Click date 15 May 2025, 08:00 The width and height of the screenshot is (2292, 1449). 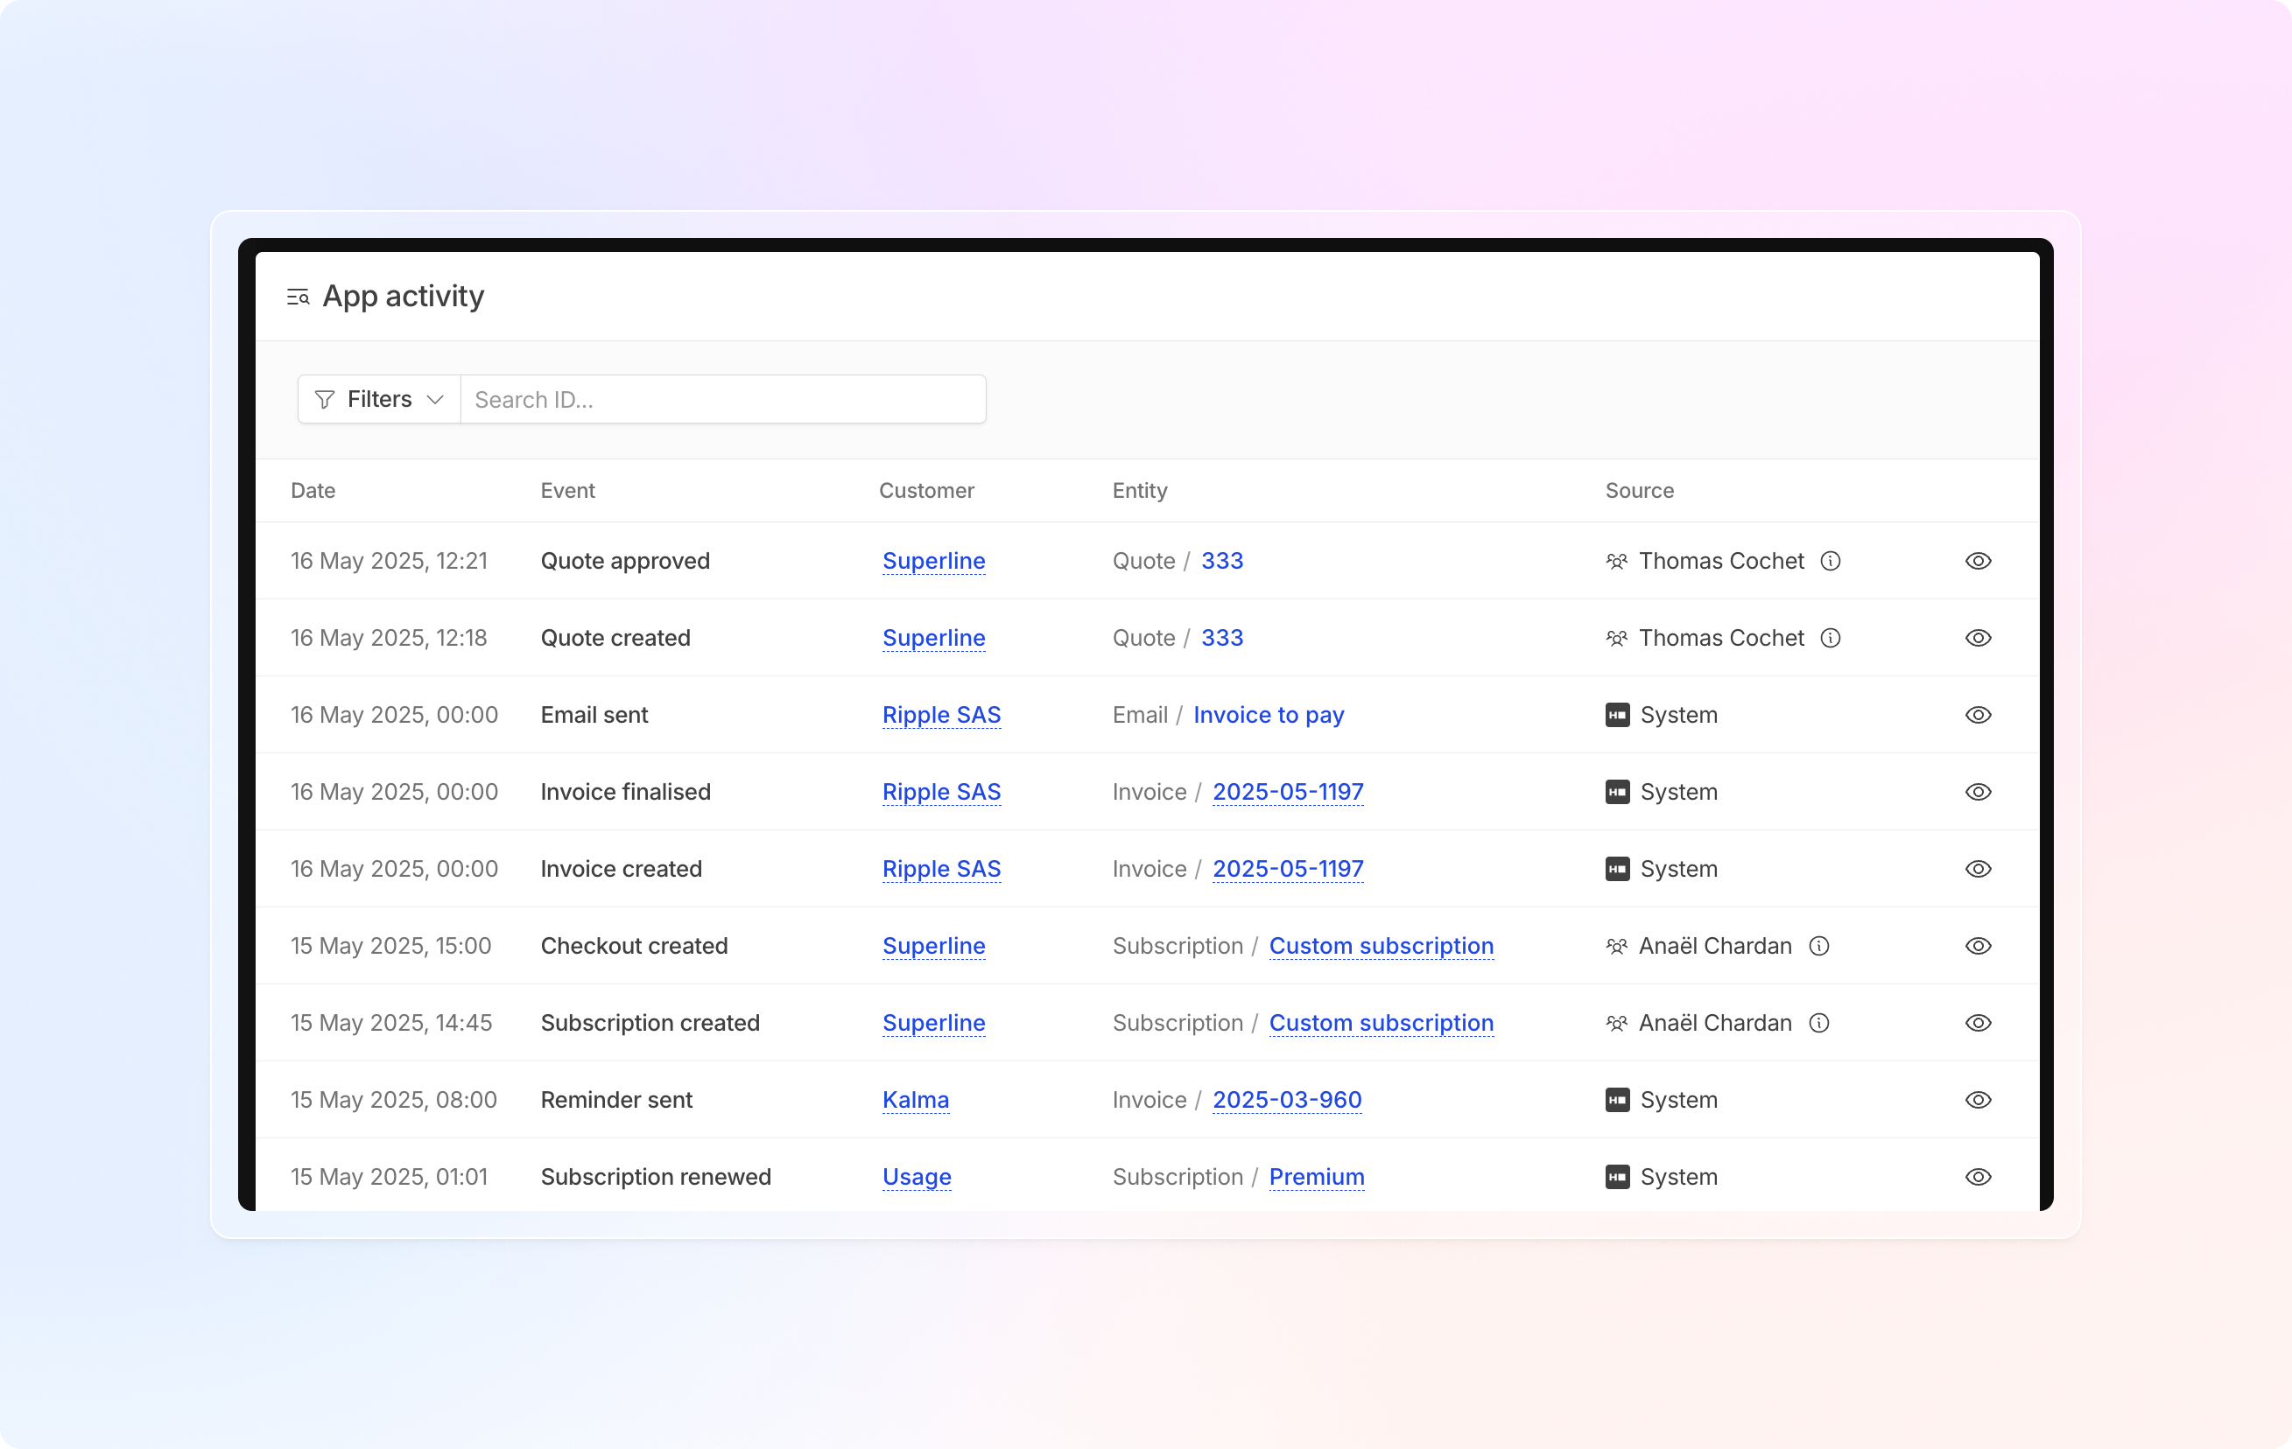(394, 1101)
